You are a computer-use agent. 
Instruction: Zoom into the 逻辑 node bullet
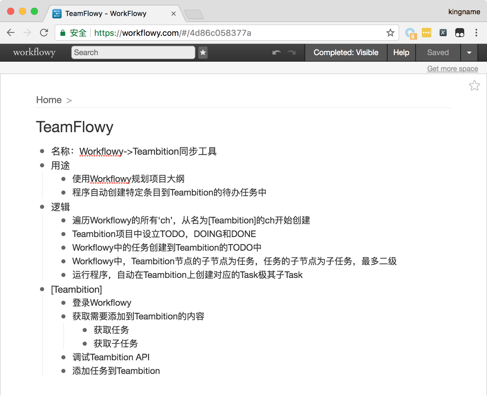pyautogui.click(x=42, y=207)
